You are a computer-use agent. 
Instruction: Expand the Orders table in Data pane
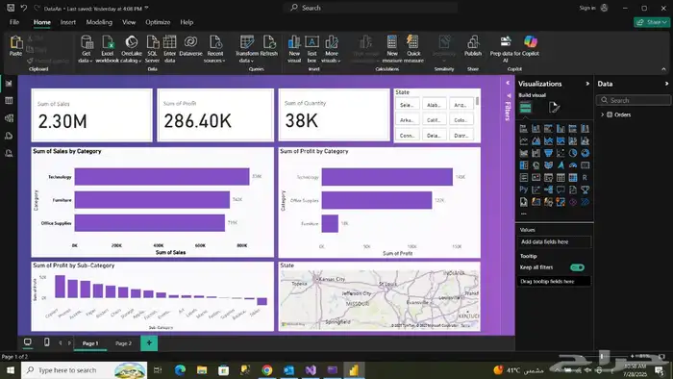(x=602, y=114)
